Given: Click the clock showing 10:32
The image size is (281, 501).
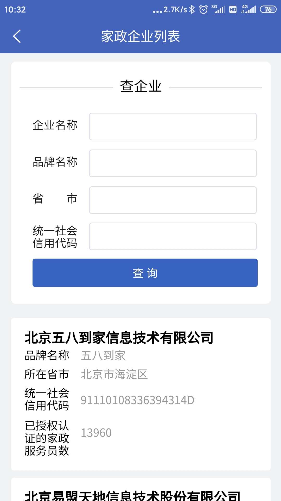Looking at the screenshot, I should click(14, 10).
